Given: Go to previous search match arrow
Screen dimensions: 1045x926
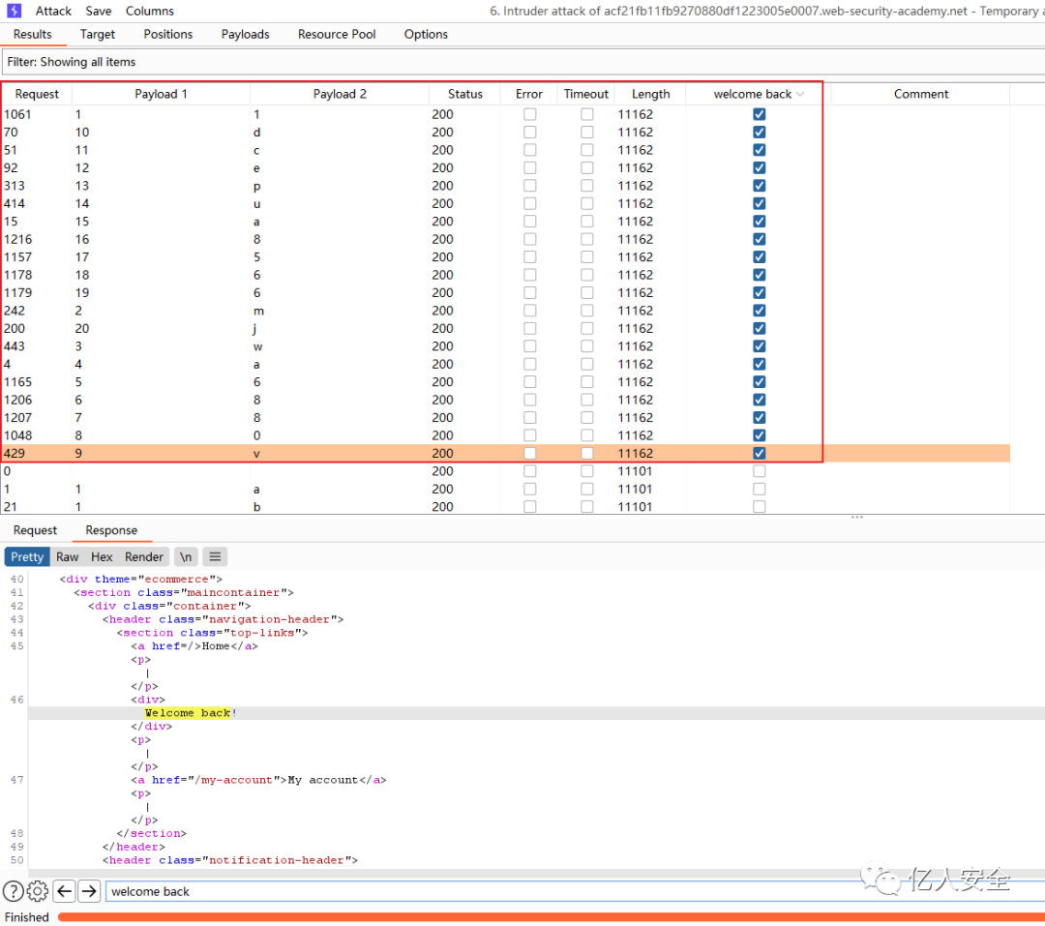Looking at the screenshot, I should click(64, 890).
